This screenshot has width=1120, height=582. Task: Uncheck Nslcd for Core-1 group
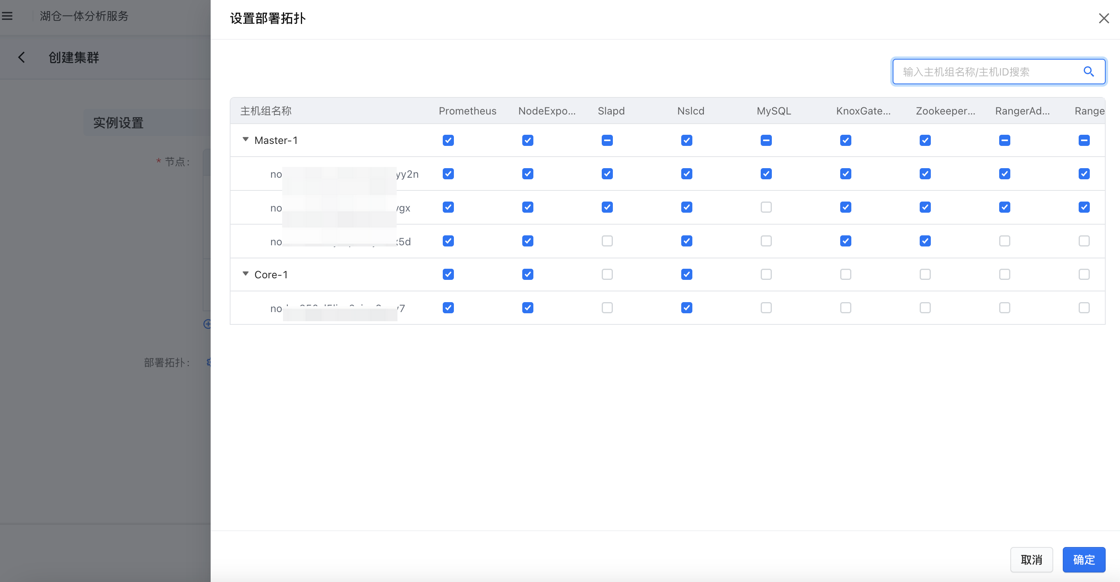click(687, 274)
